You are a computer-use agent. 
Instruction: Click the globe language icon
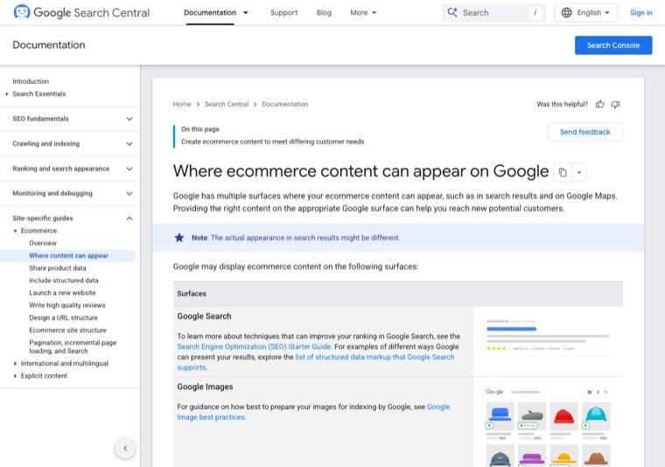click(x=567, y=13)
